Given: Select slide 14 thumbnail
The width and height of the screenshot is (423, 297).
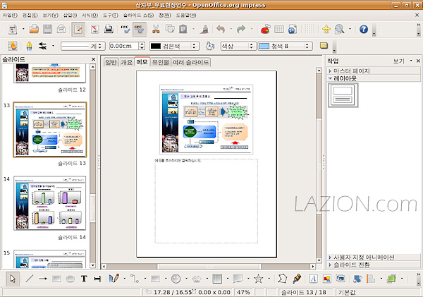Looking at the screenshot, I should (x=50, y=203).
